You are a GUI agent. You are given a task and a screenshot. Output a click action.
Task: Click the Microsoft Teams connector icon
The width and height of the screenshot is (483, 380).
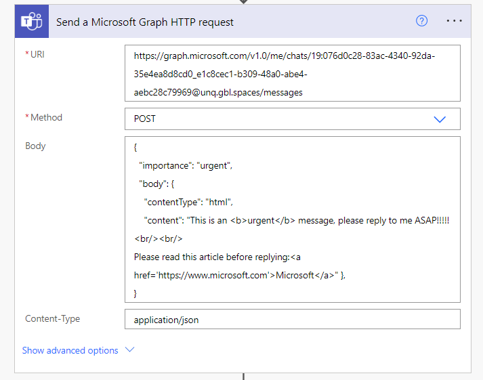point(32,21)
